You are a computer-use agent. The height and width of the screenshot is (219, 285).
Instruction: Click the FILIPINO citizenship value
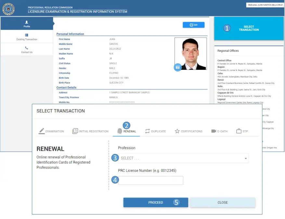[114, 73]
